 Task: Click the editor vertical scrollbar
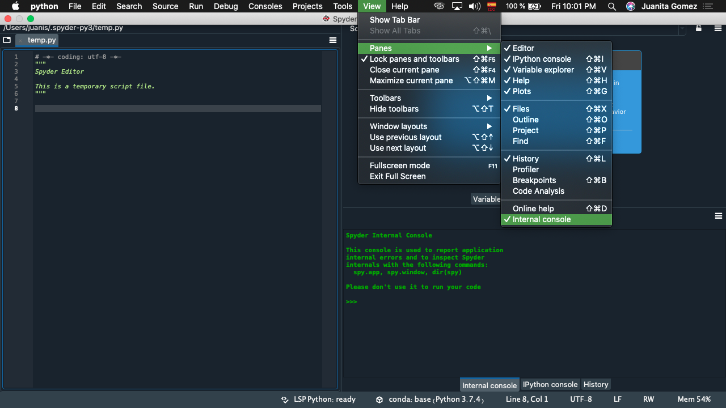click(x=330, y=219)
